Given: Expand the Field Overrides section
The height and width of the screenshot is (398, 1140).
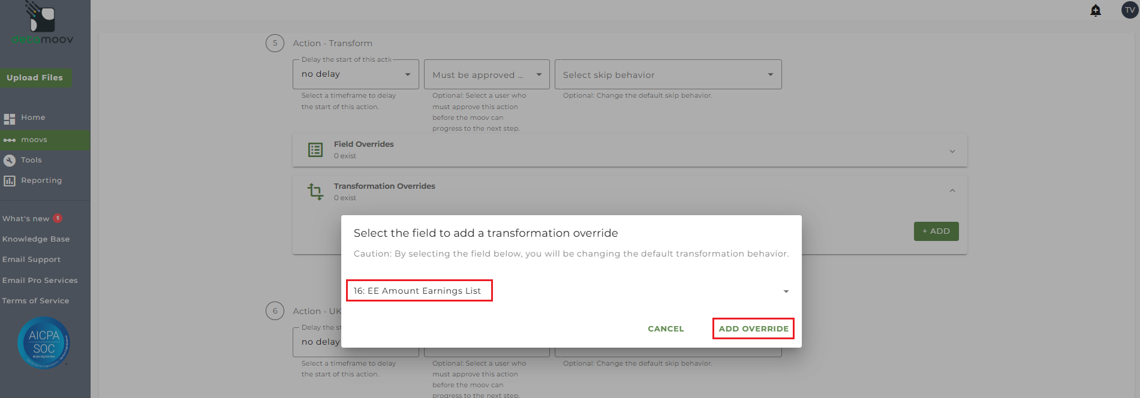Looking at the screenshot, I should click(952, 151).
